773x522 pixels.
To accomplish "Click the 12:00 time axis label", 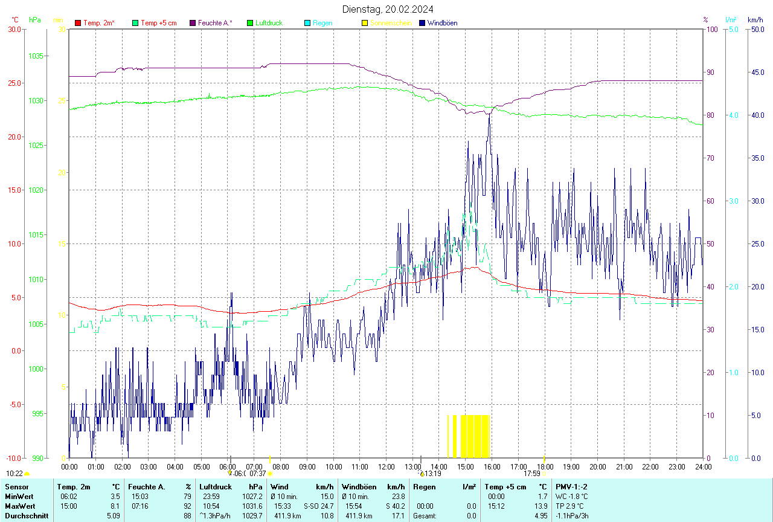I will [386, 466].
